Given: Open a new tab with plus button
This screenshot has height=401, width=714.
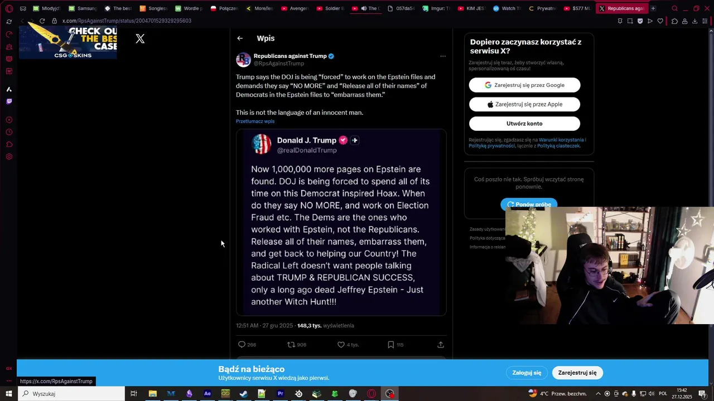Looking at the screenshot, I should (x=653, y=8).
